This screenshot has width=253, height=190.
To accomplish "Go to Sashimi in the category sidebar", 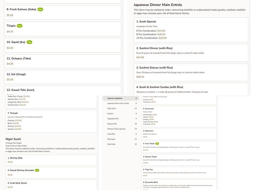I will pyautogui.click(x=121, y=113).
